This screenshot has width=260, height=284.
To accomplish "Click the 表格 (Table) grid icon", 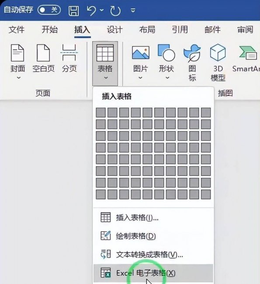I will coord(105,53).
